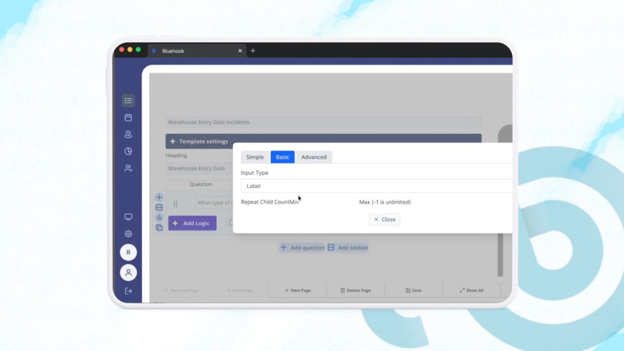Expand the Template settings bar
The width and height of the screenshot is (624, 351).
click(x=323, y=141)
